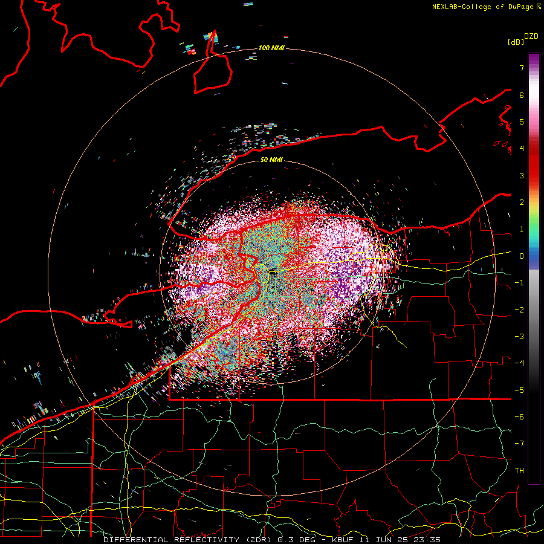Click the -7 value on the color scale
The width and height of the screenshot is (544, 544).
(519, 444)
